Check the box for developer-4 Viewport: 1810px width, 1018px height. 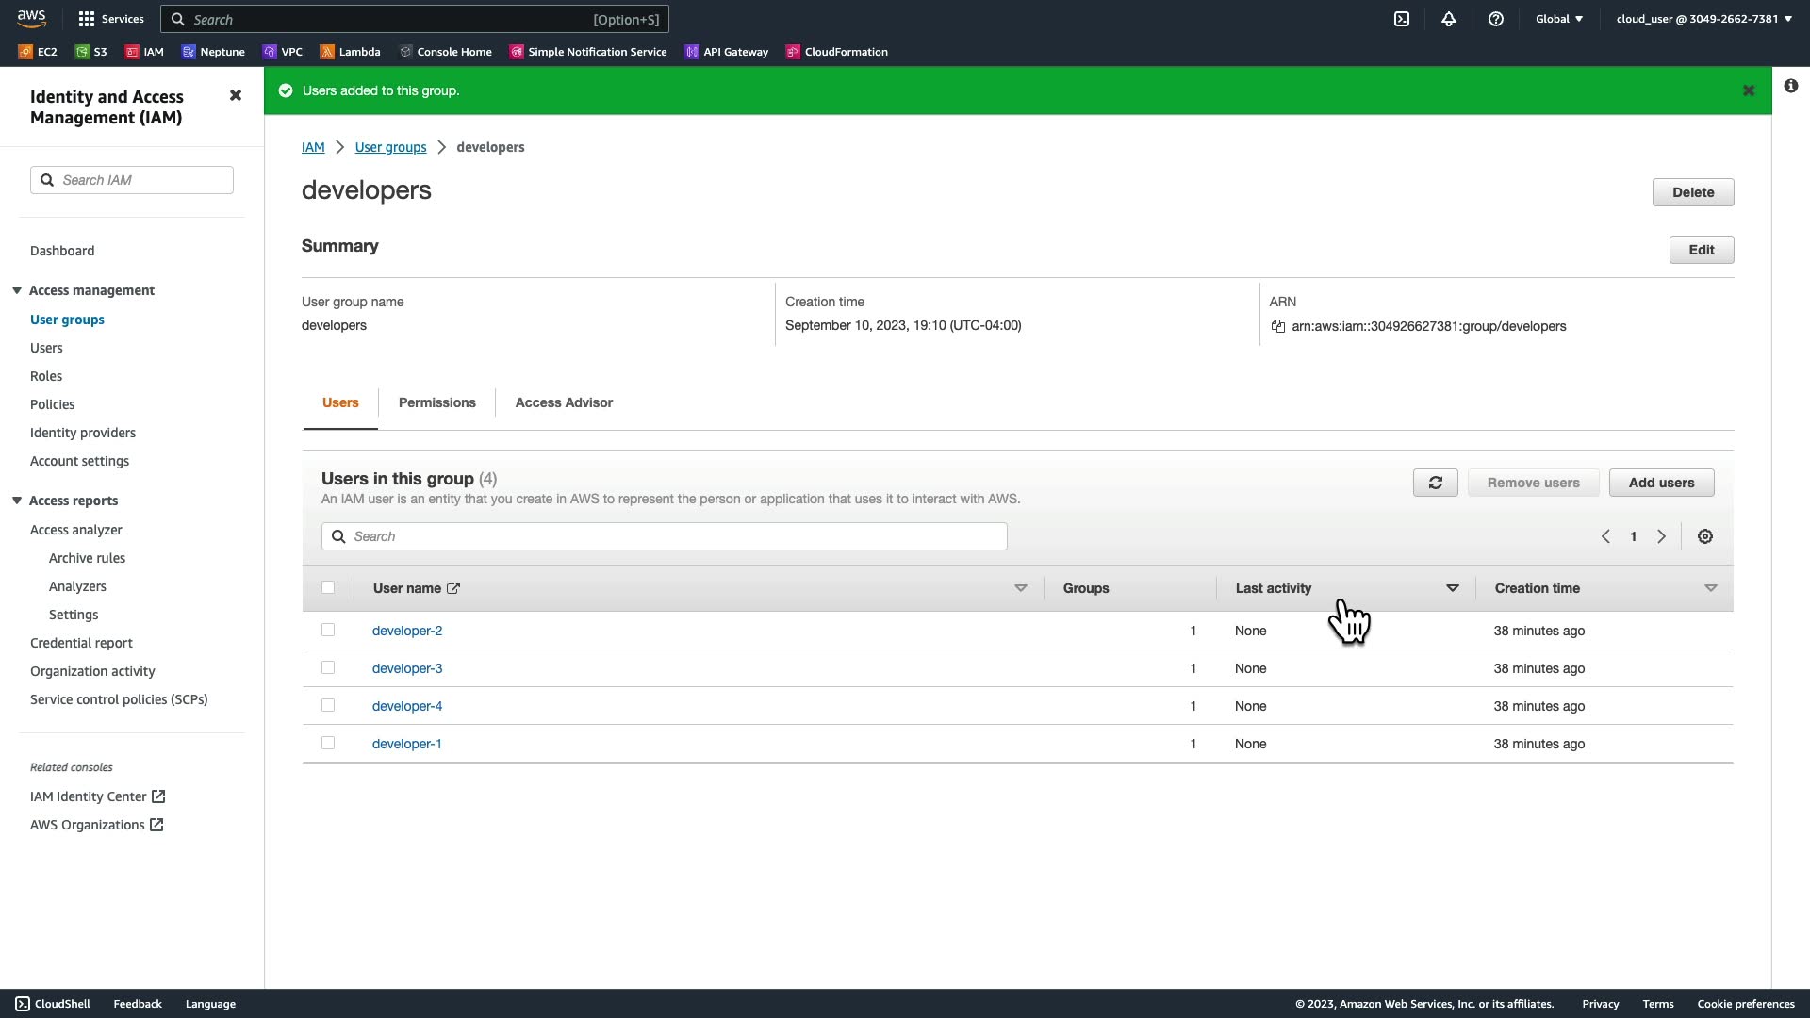[x=328, y=705]
